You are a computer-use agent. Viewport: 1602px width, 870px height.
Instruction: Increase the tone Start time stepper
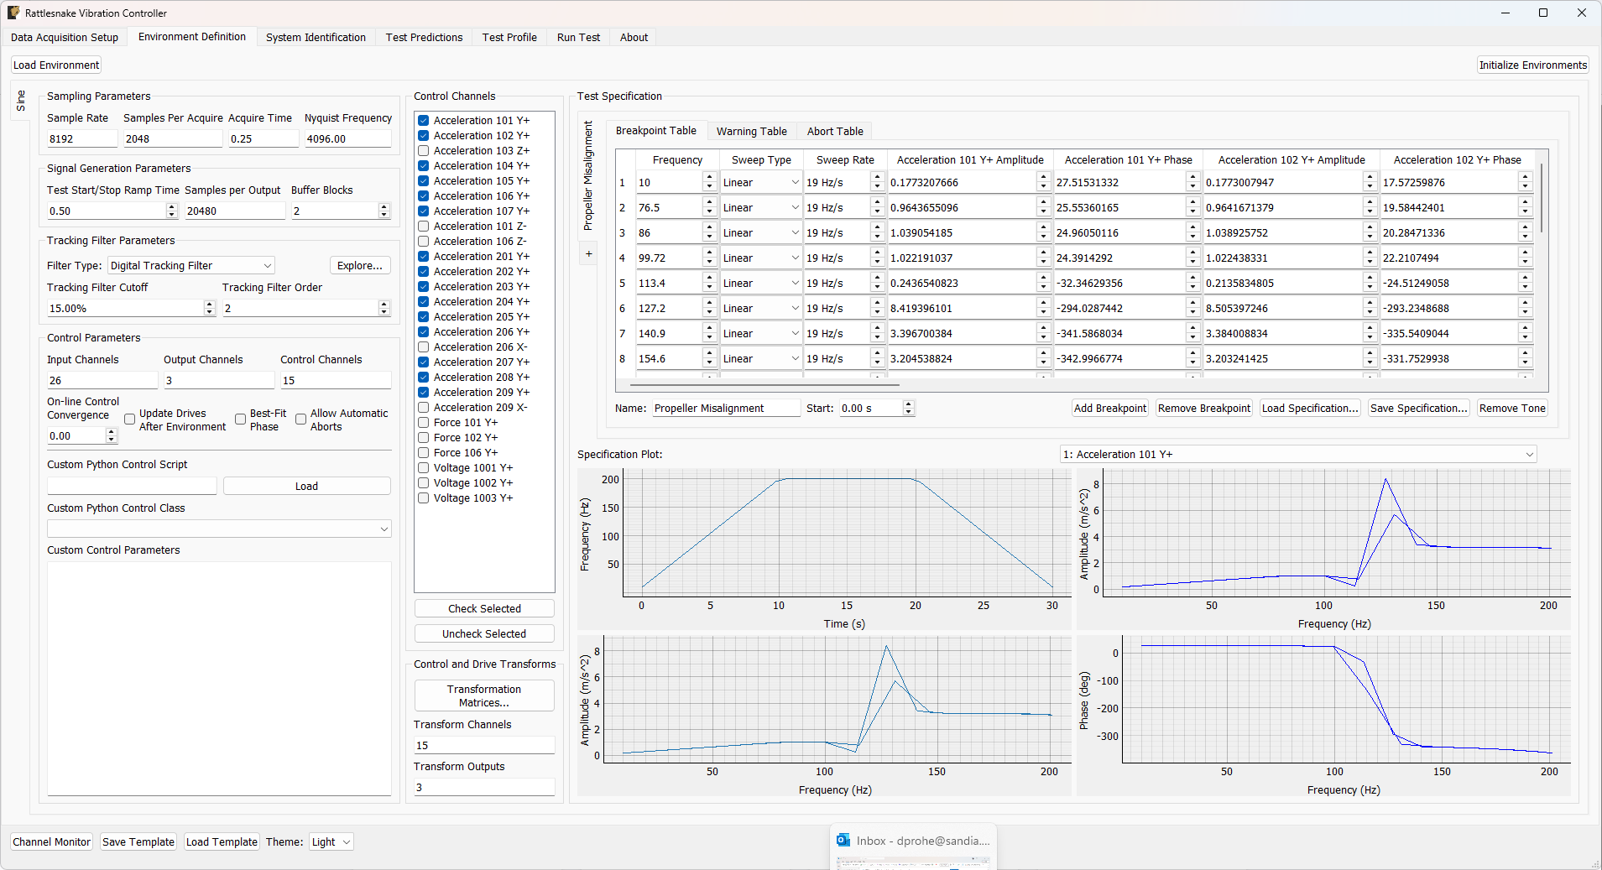pyautogui.click(x=908, y=404)
